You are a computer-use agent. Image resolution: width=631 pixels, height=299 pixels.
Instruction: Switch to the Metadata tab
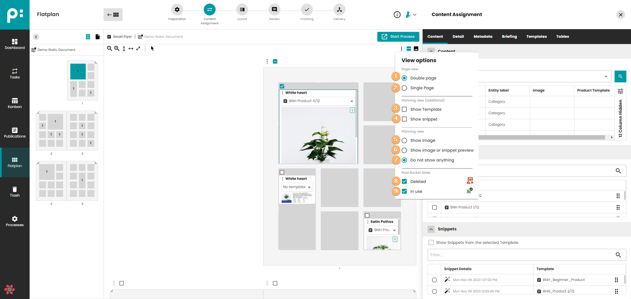pyautogui.click(x=483, y=36)
